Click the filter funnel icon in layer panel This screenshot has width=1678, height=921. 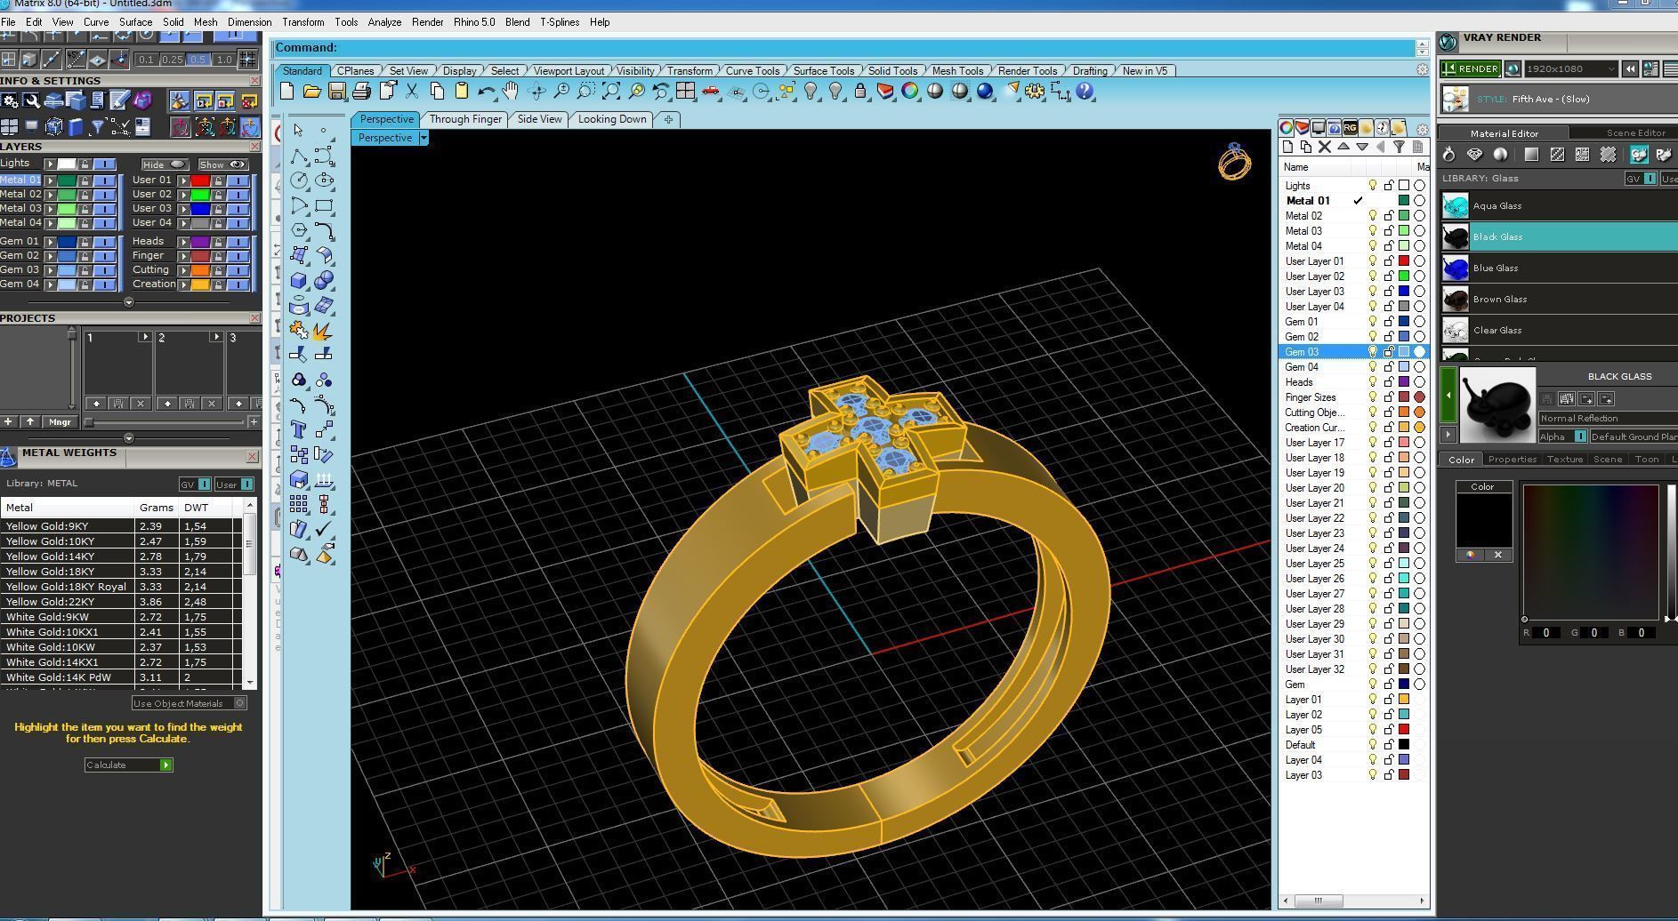(x=1399, y=148)
